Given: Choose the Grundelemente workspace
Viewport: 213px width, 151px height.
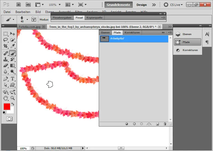Looking at the screenshot, I should 118,5.
